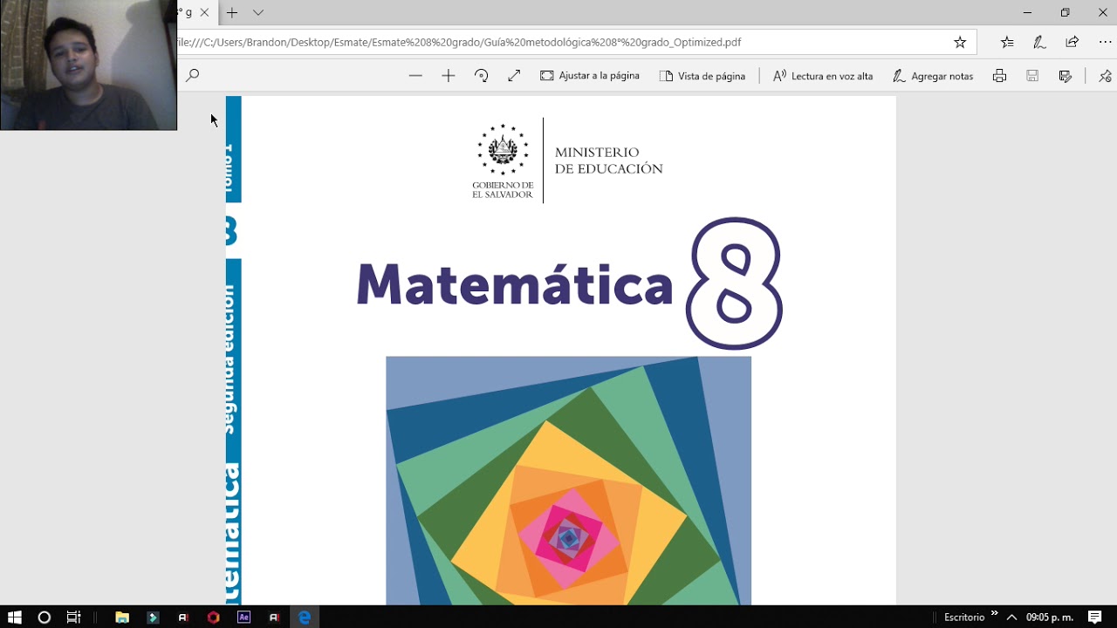Viewport: 1117px width, 628px height.
Task: Start Lectura en voz alta
Action: coord(823,76)
